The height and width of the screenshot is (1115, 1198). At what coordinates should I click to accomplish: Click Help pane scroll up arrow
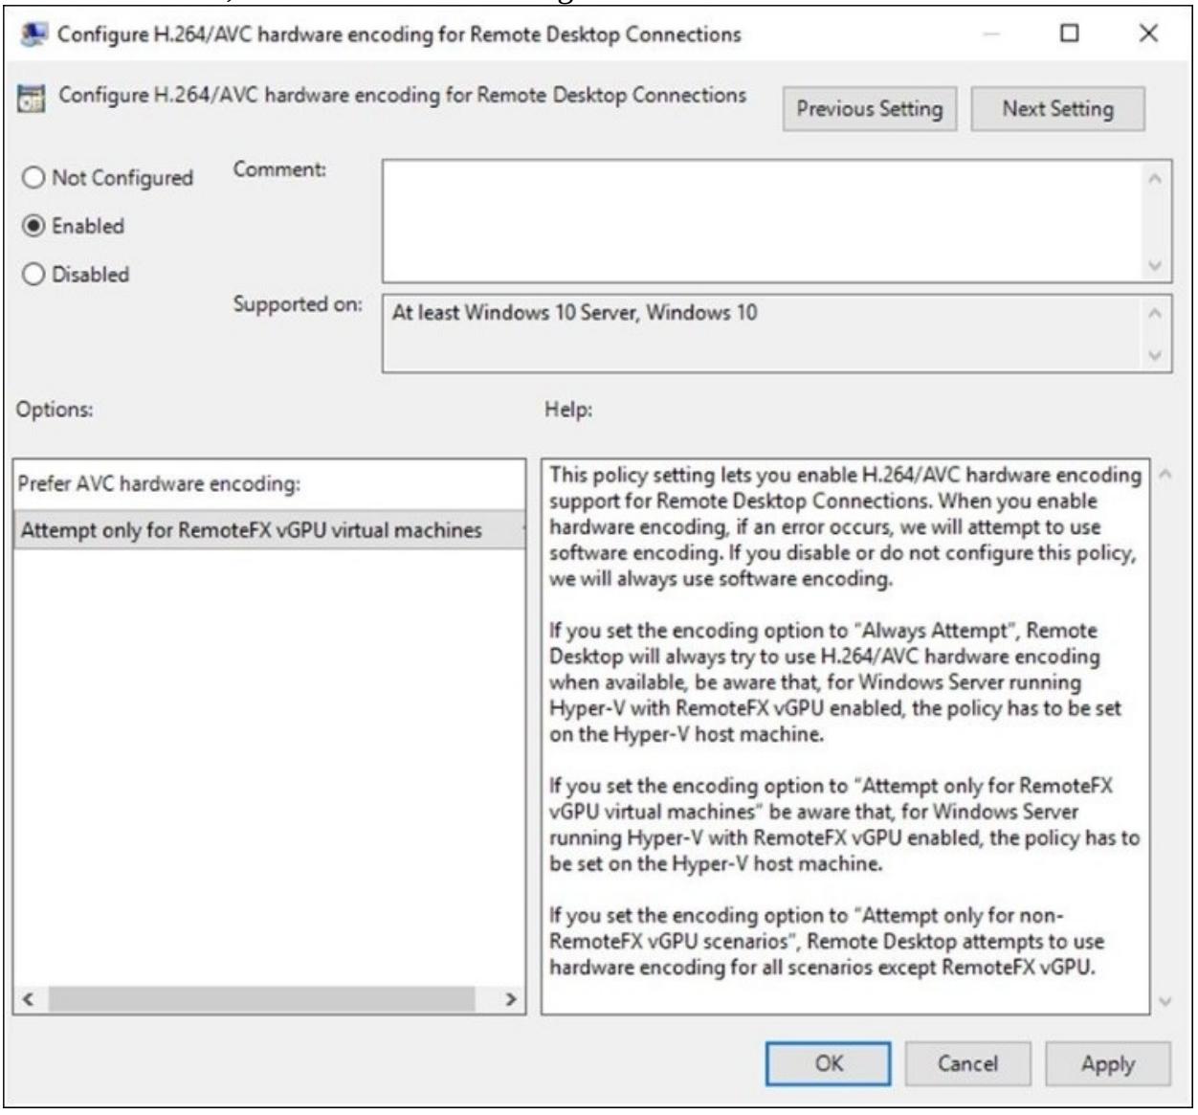click(x=1165, y=474)
